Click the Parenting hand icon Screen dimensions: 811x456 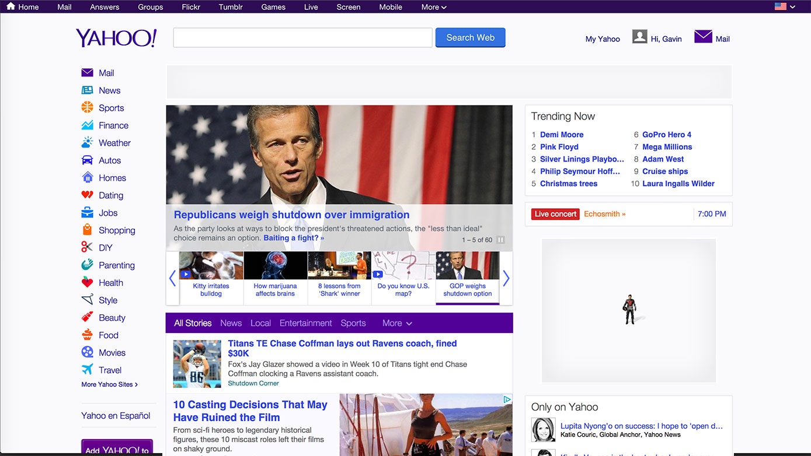87,265
